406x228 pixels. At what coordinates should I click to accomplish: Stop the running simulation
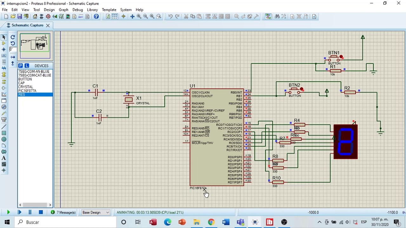(x=41, y=212)
